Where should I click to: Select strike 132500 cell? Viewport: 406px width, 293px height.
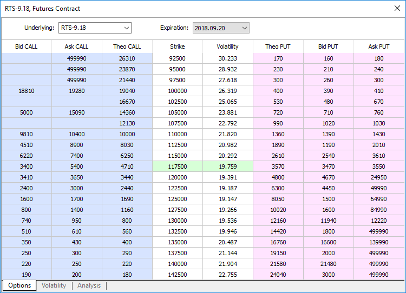[178, 231]
